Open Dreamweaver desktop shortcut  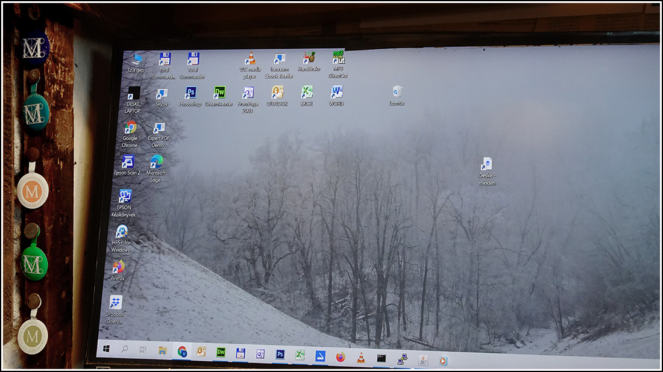coord(219,96)
